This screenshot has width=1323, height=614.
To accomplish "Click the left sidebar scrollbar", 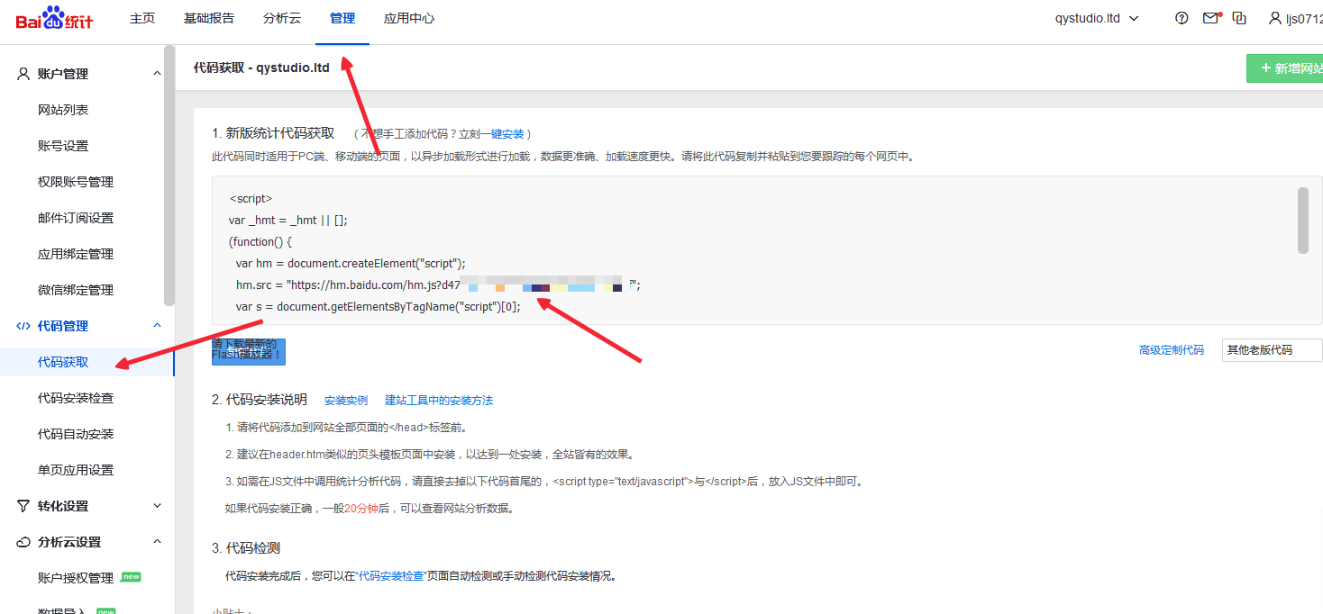I will (x=169, y=176).
